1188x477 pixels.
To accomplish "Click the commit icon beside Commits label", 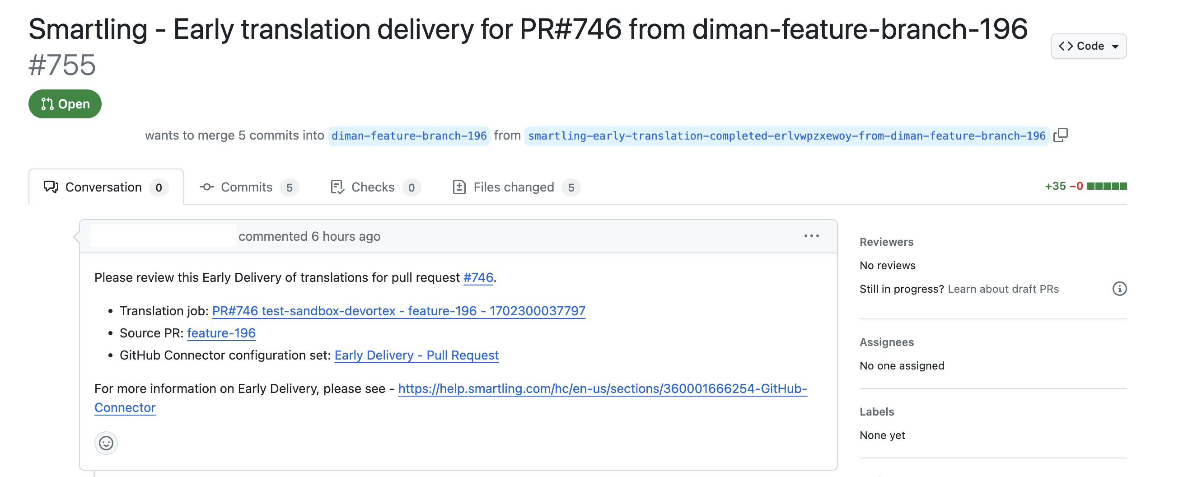I will tap(207, 187).
